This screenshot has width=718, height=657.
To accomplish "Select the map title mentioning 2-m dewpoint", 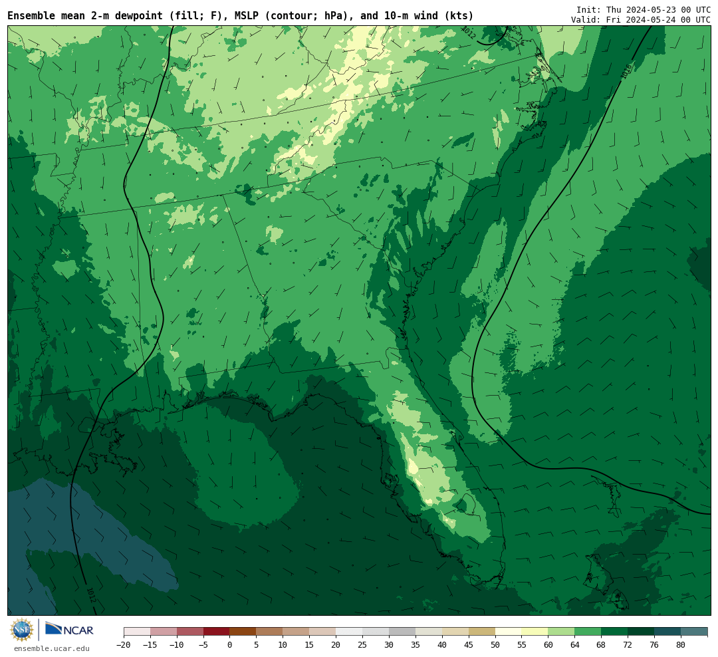I will [x=241, y=16].
